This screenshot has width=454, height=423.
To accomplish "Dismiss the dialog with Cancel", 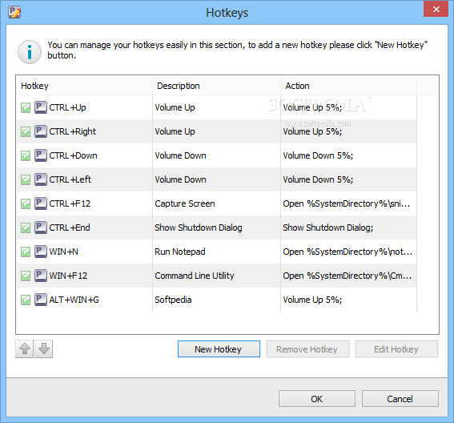I will (x=400, y=399).
